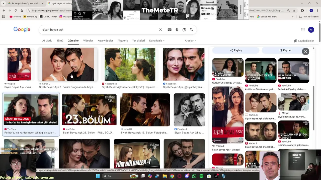Open the Alışveriş tab
Viewport: 321px width, 180px height.
123,40
